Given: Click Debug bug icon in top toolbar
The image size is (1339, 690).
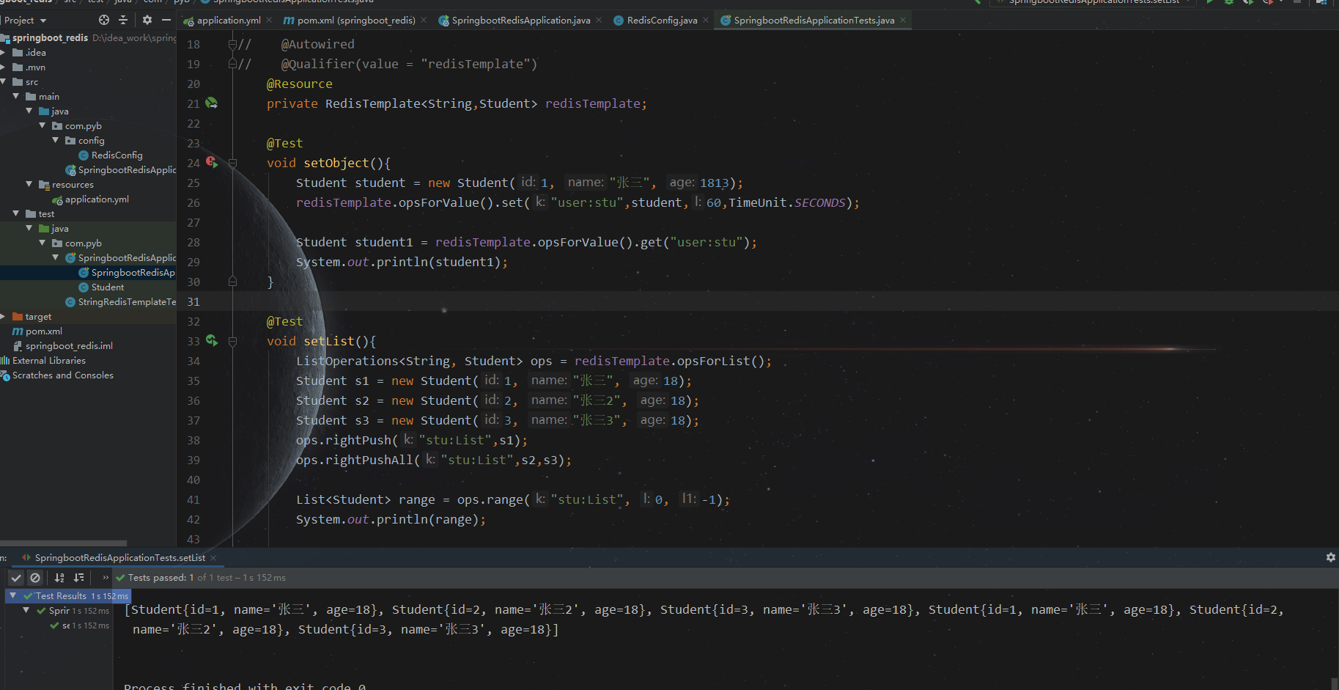Looking at the screenshot, I should (x=1229, y=1).
